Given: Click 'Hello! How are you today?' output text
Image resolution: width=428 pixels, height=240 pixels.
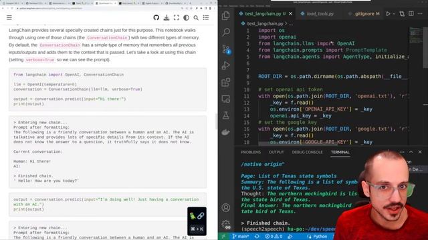Looking at the screenshot, I should pos(46,181).
